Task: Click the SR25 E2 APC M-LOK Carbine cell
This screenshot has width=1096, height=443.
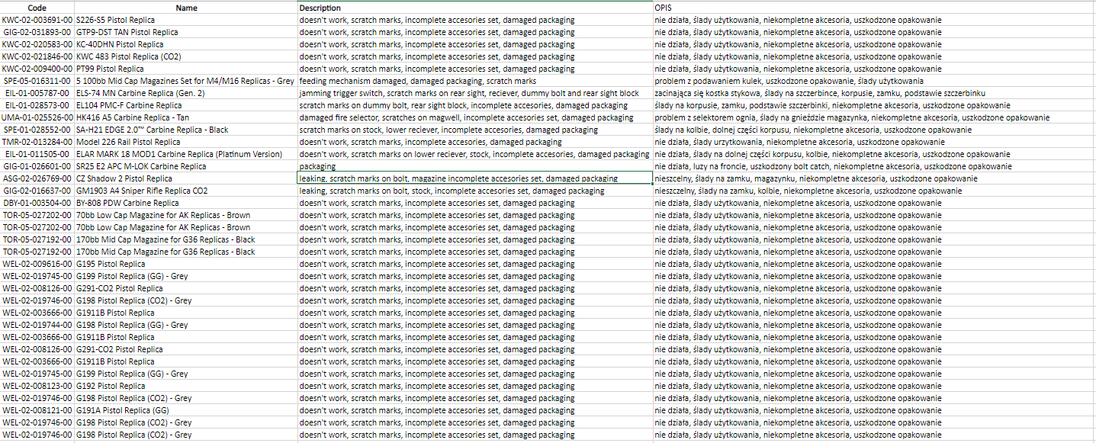Action: (185, 166)
